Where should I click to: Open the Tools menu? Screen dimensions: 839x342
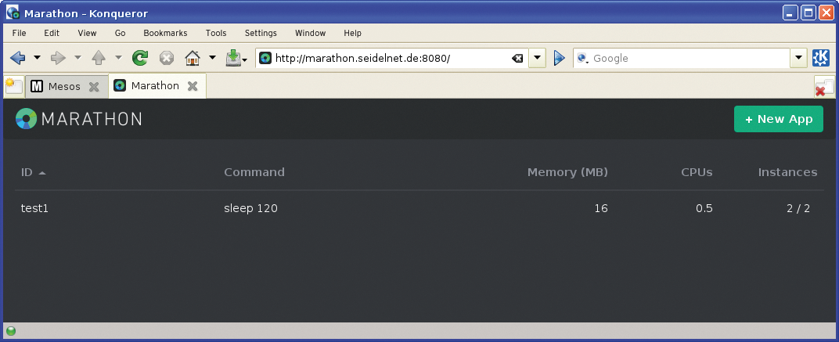[216, 33]
